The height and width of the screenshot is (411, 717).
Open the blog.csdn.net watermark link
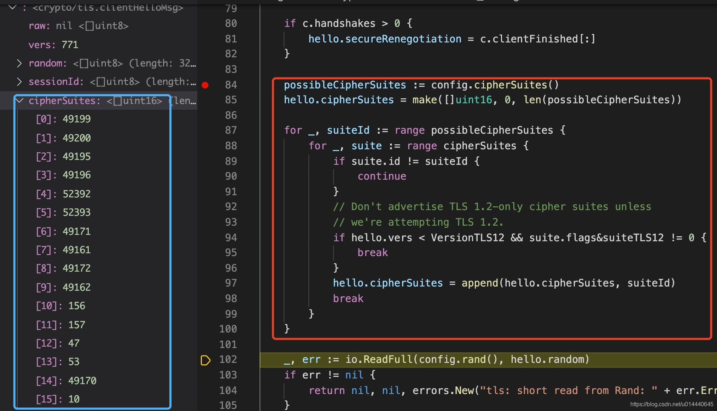pos(671,404)
